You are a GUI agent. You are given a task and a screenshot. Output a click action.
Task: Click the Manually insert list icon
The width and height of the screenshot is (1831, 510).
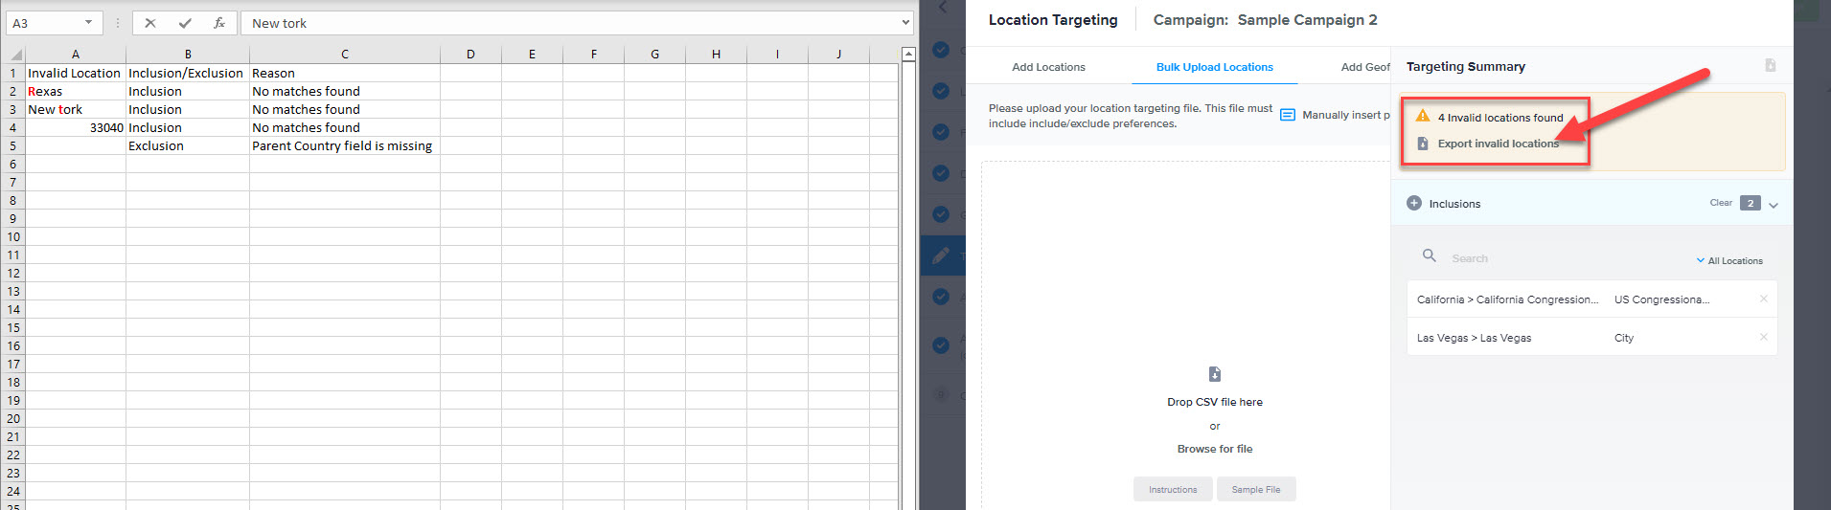(1288, 115)
